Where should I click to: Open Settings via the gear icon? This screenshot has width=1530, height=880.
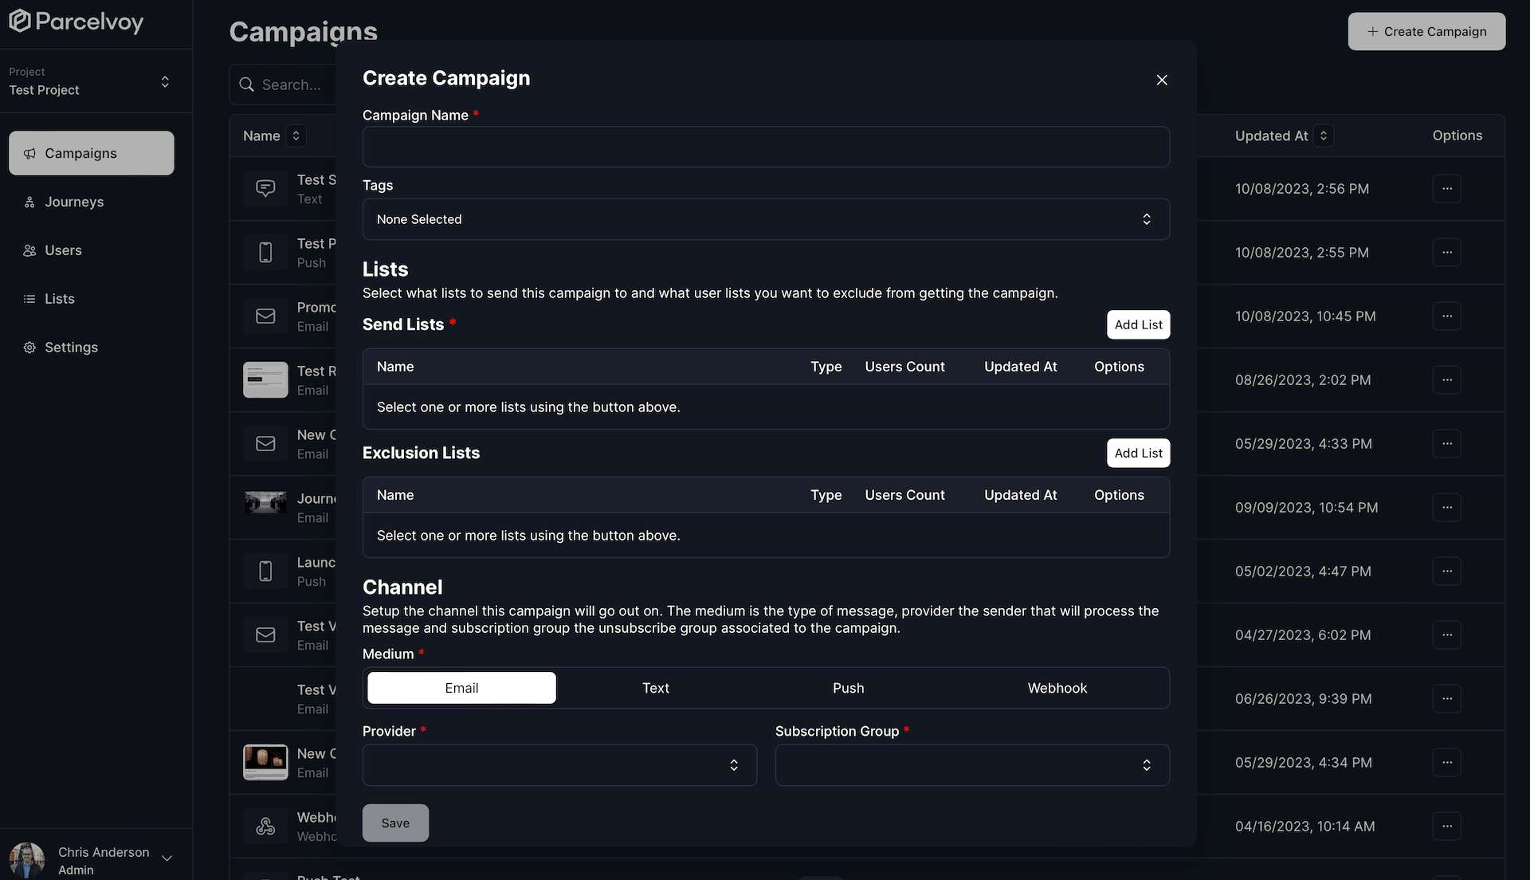coord(29,348)
